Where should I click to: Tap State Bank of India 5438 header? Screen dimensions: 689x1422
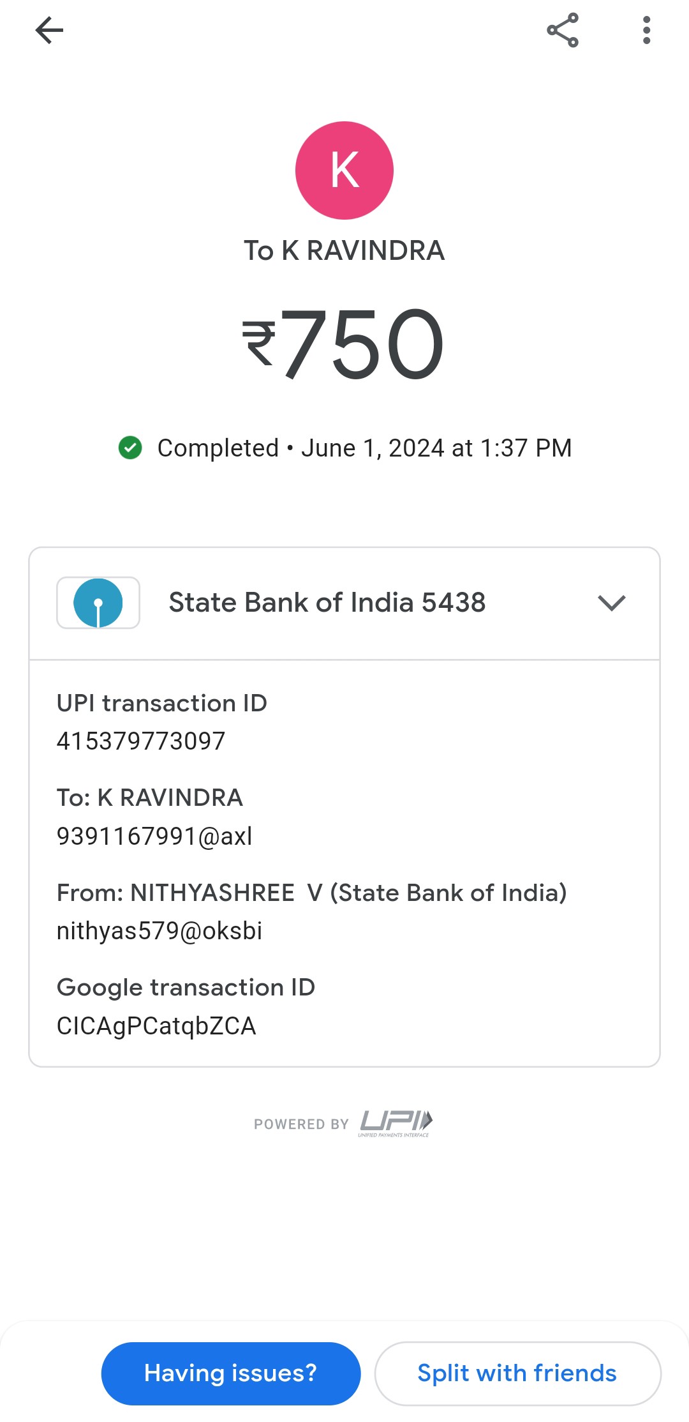(327, 603)
